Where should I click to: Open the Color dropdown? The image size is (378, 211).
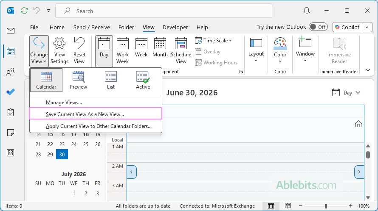coord(280,50)
